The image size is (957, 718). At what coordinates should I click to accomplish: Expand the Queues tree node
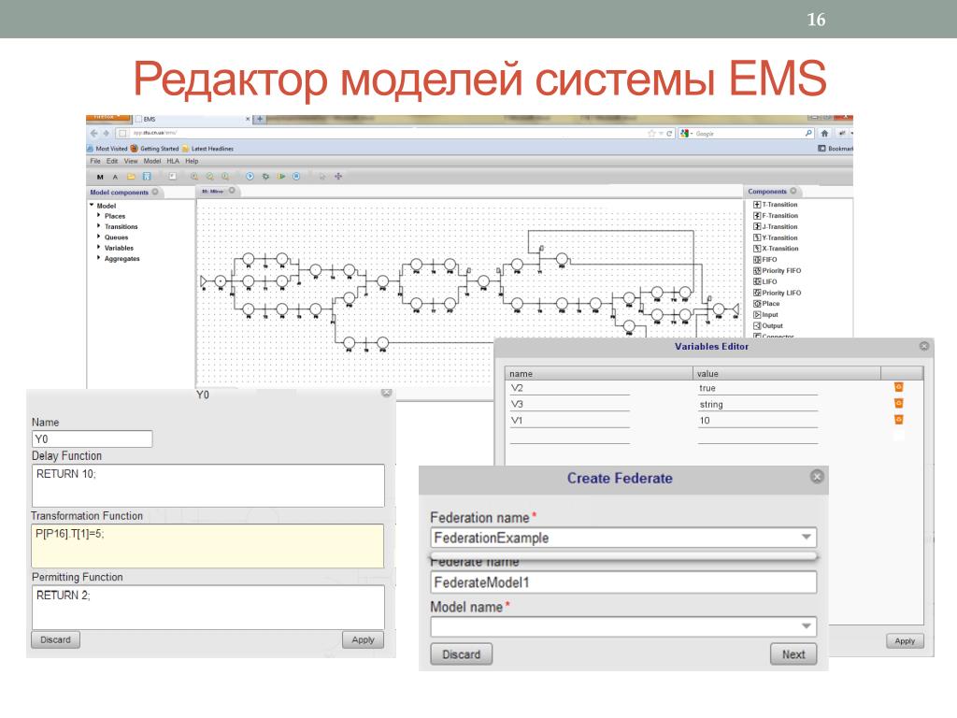point(99,237)
